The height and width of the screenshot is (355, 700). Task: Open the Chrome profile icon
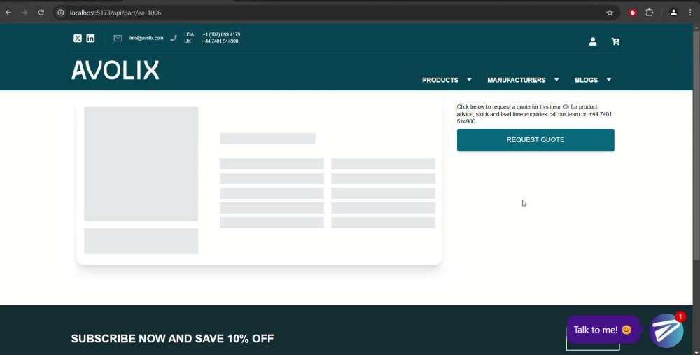pyautogui.click(x=673, y=13)
